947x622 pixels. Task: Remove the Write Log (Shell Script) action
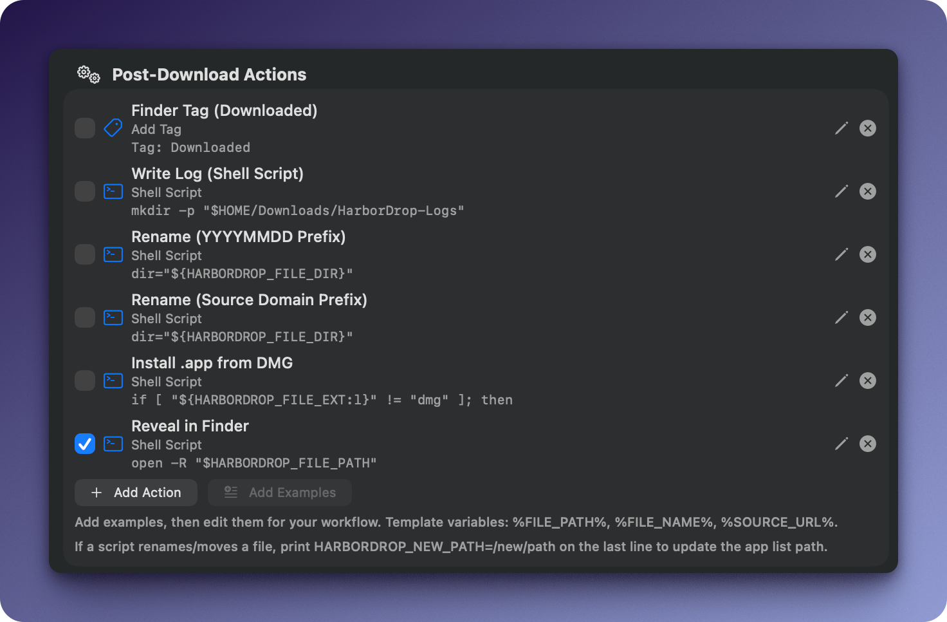868,191
